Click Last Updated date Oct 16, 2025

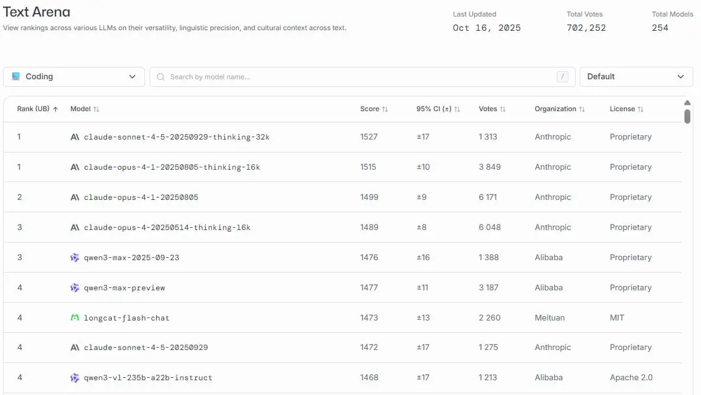[486, 28]
